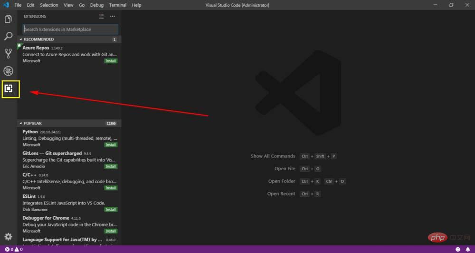
Task: Click the Linting, Debugging (multi-threaded, remote) description
Action: pos(69,138)
